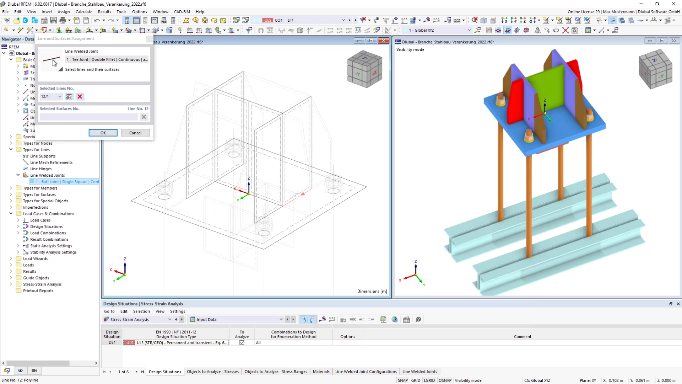Click the Line Welded Joints tree item
This screenshot has width=682, height=384.
(x=47, y=175)
